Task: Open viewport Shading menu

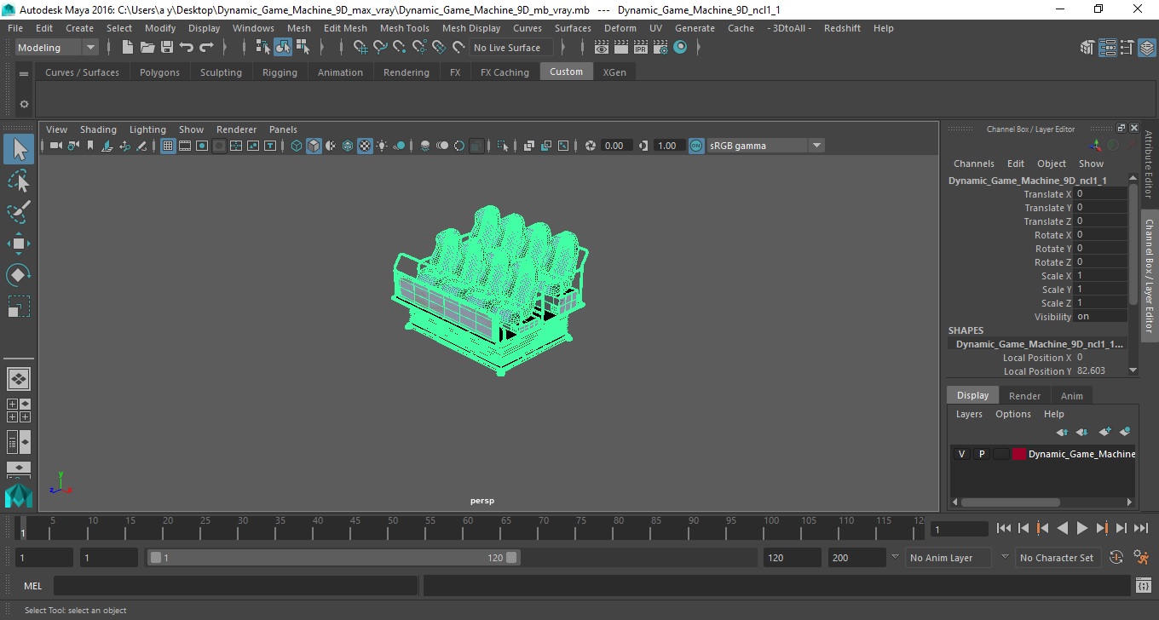Action: pyautogui.click(x=98, y=129)
